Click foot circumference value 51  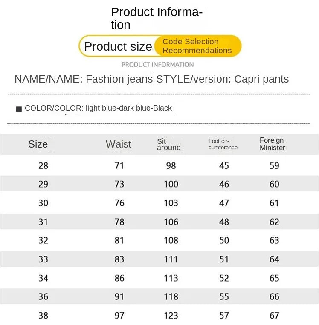pos(224,259)
